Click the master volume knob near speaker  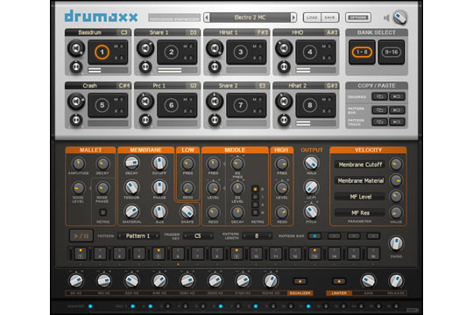(400, 17)
